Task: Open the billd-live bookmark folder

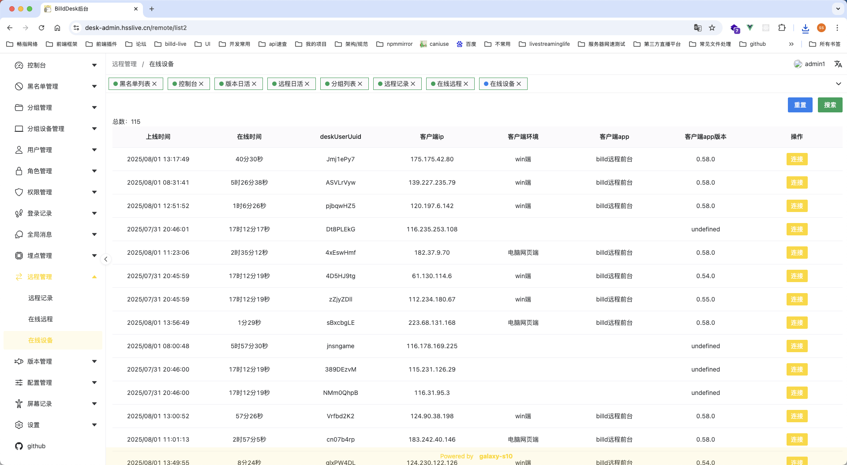Action: [170, 44]
